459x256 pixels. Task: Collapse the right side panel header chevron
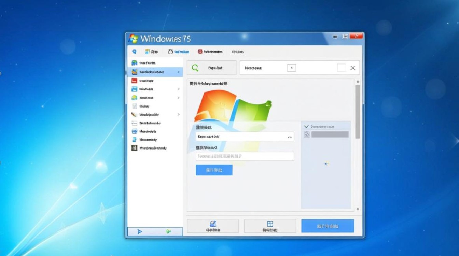306,127
